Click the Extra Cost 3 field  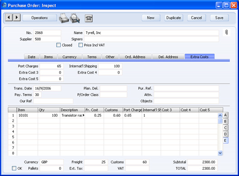(x=52, y=73)
